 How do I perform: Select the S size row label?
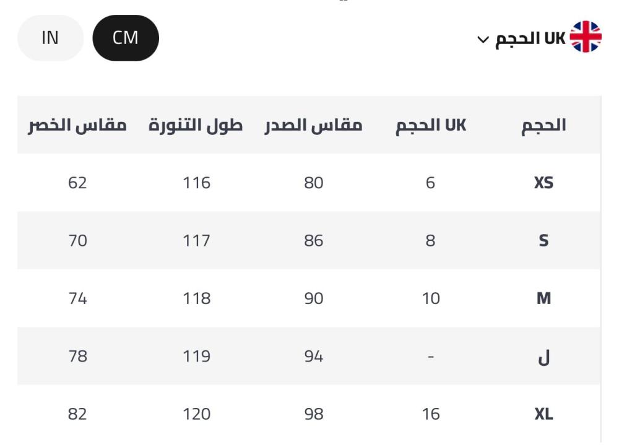[x=543, y=241]
